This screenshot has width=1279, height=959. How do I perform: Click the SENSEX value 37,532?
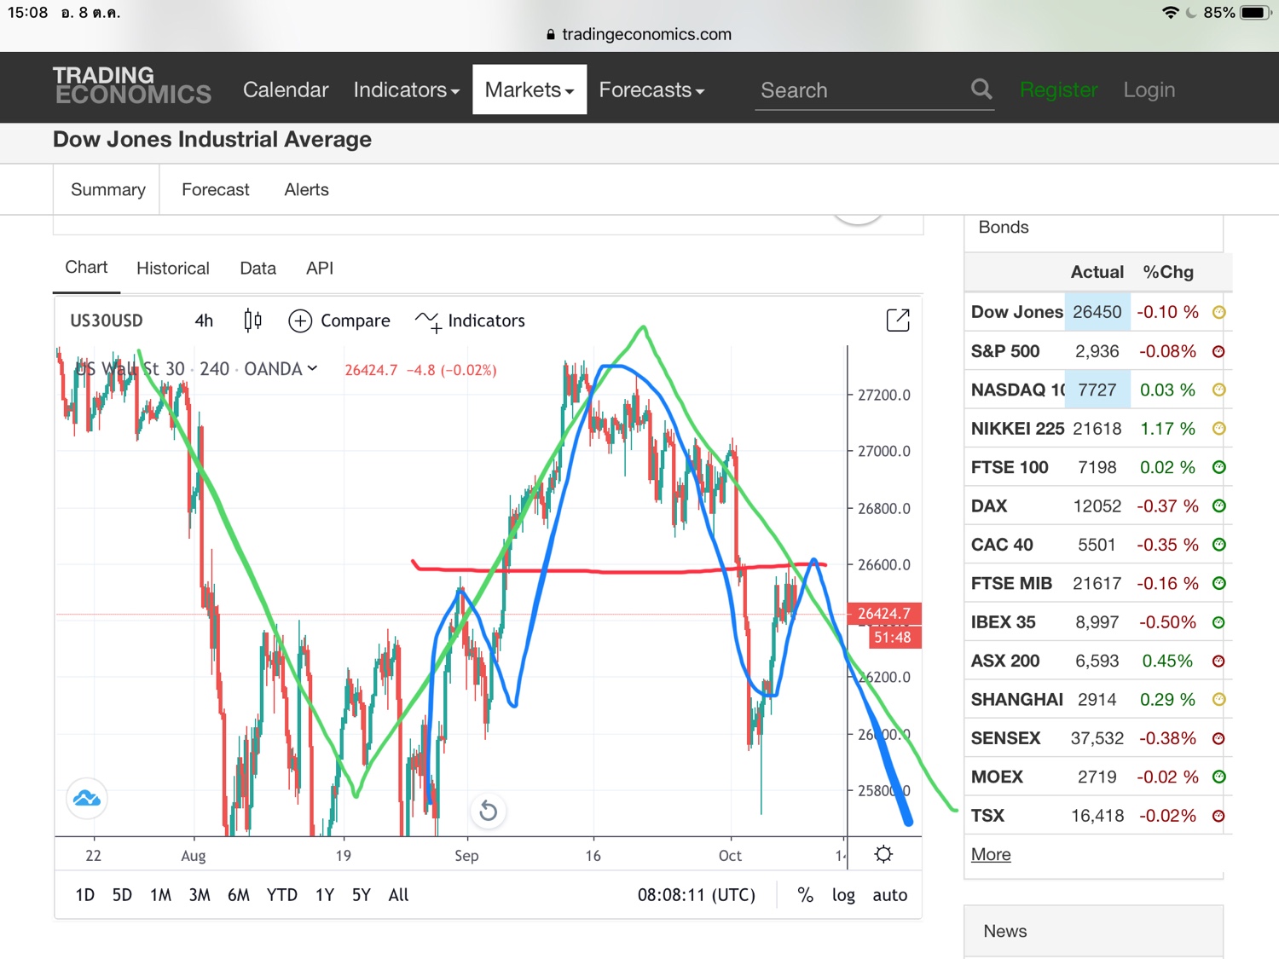(1097, 738)
